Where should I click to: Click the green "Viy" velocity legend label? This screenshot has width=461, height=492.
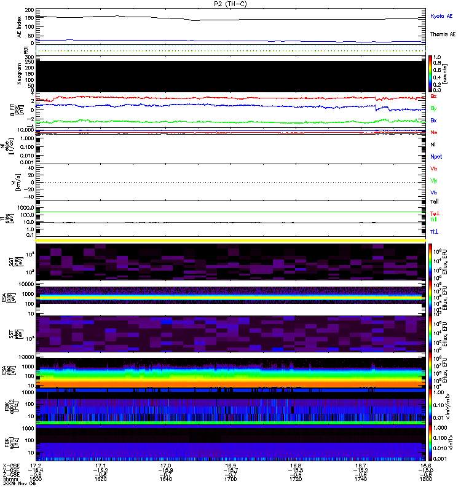click(x=433, y=181)
